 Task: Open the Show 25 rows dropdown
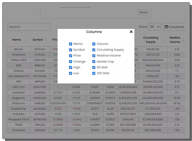click(154, 27)
